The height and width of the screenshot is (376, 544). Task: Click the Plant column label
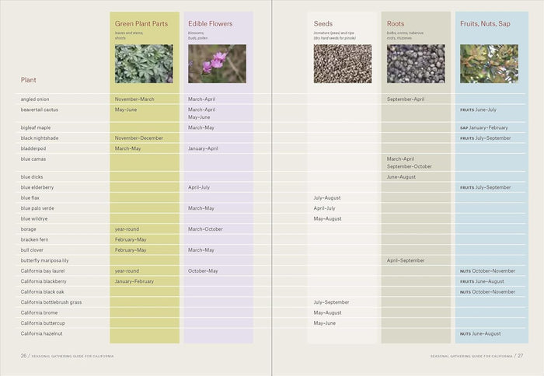click(x=29, y=80)
